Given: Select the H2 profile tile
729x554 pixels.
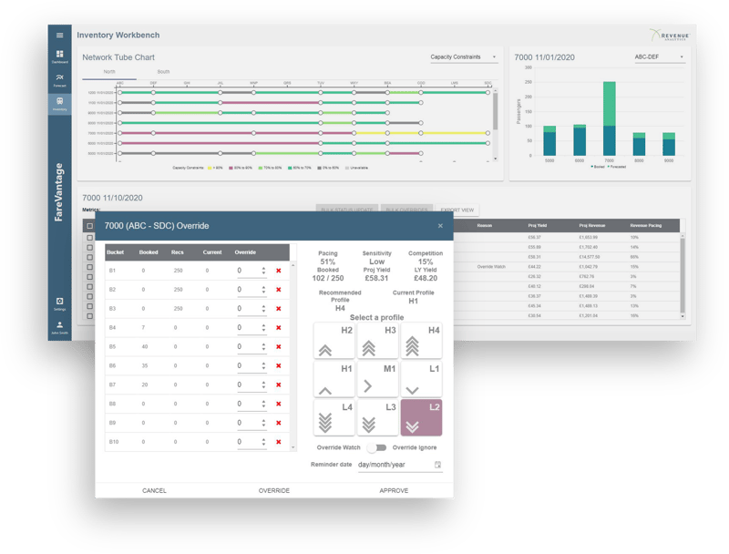Looking at the screenshot, I should click(x=334, y=341).
